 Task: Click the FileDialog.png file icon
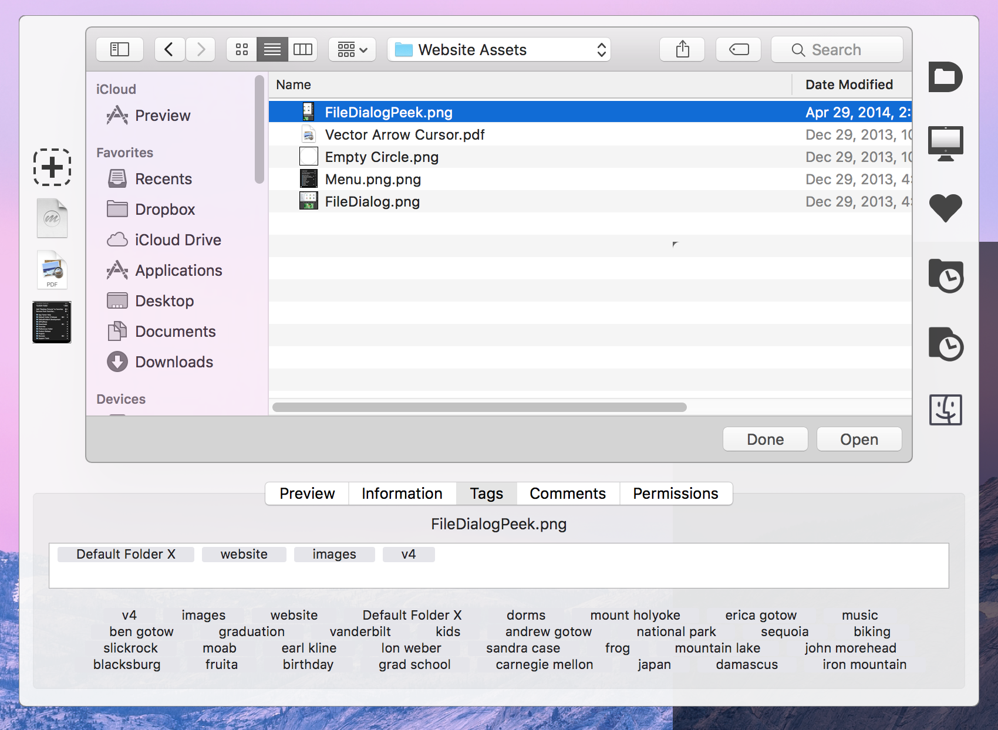point(309,201)
